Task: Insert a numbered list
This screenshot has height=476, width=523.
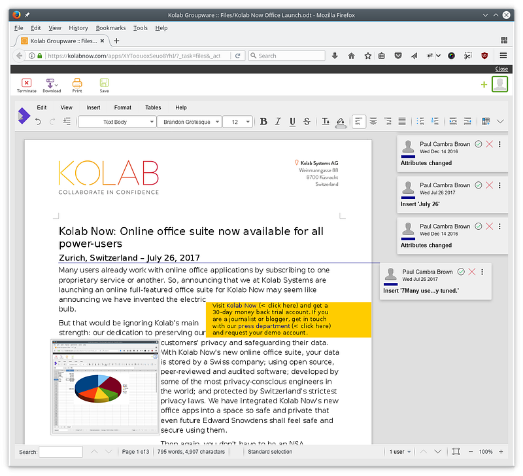Action: click(435, 122)
